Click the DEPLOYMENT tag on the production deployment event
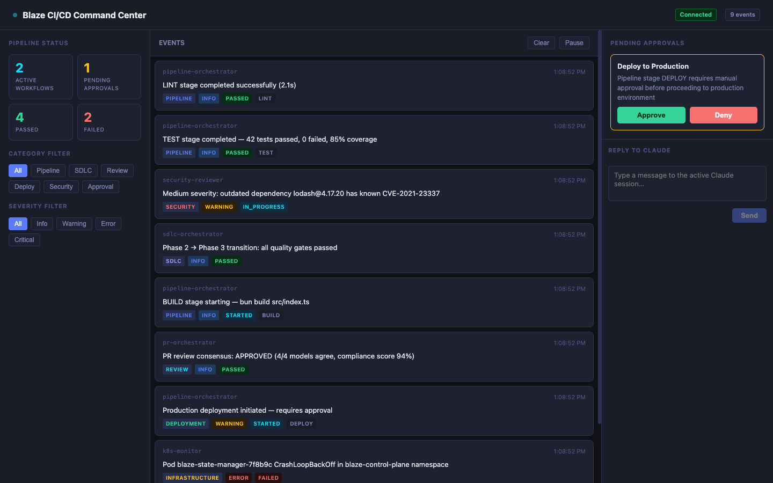The image size is (773, 483). point(186,423)
